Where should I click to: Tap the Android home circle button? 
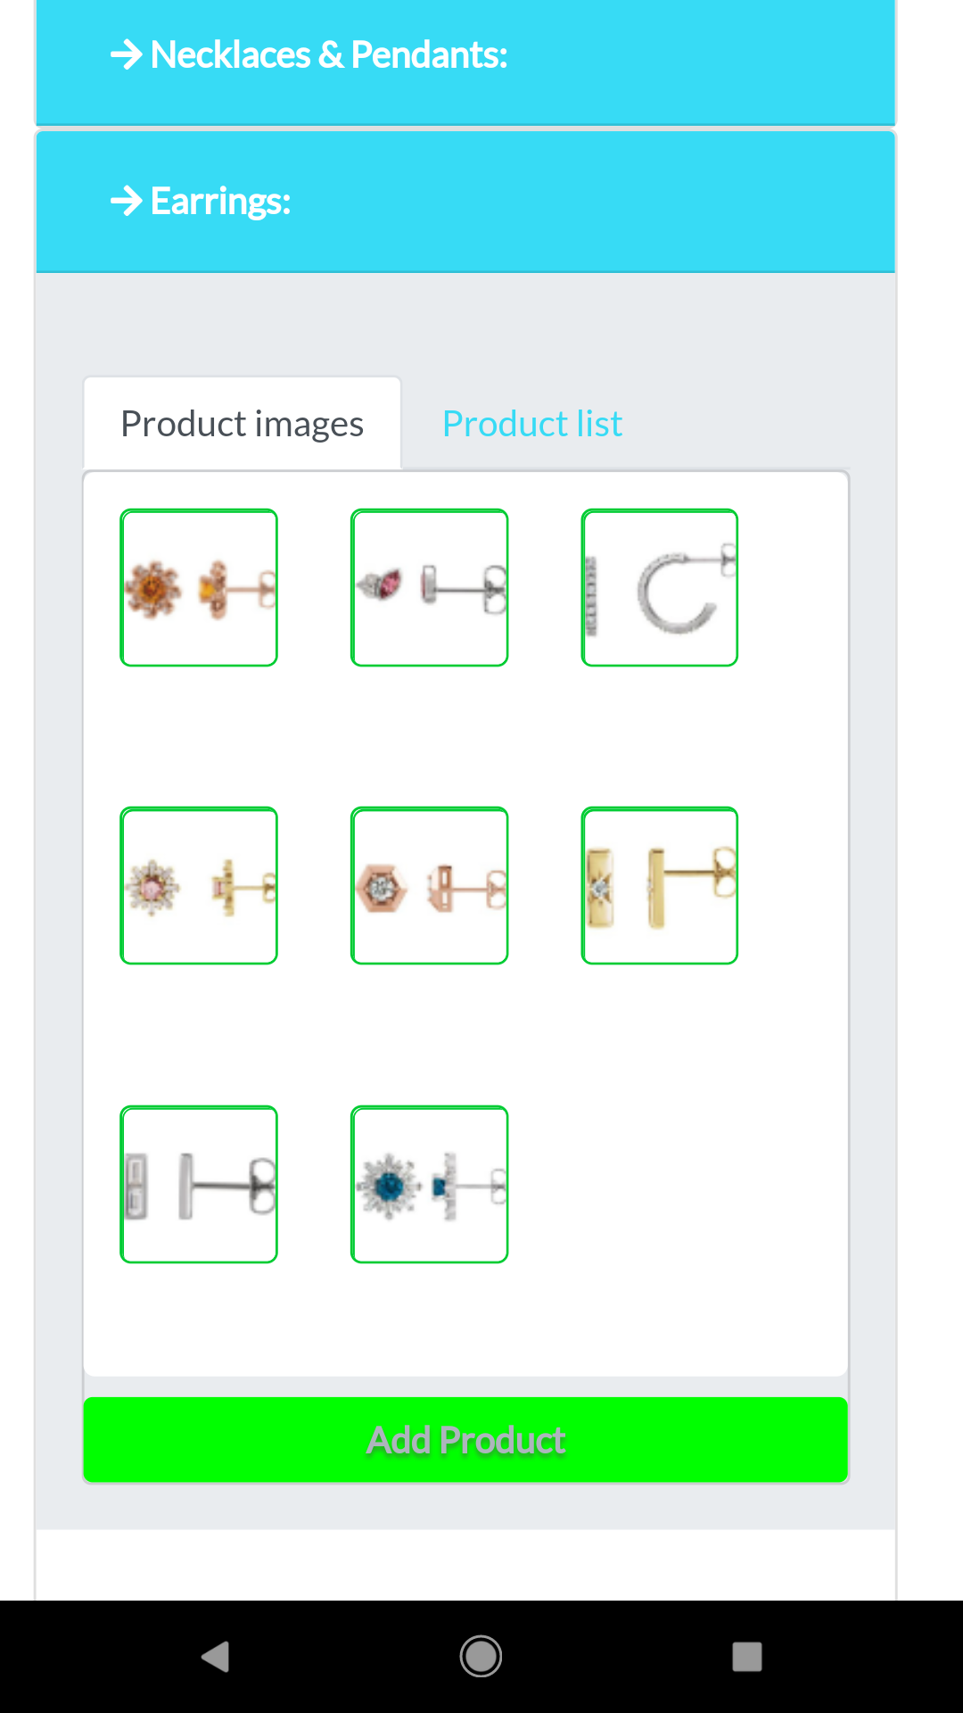click(481, 1657)
